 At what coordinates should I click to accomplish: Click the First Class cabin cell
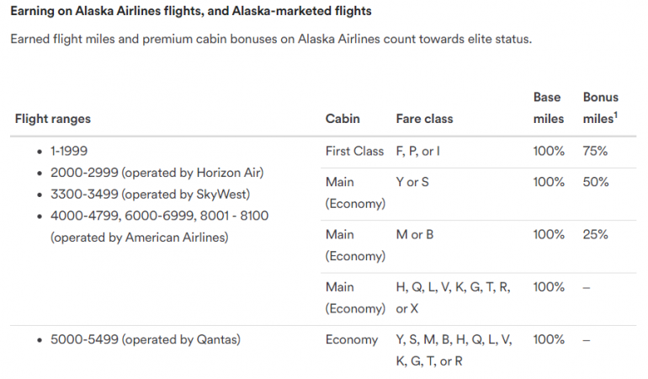coord(354,152)
